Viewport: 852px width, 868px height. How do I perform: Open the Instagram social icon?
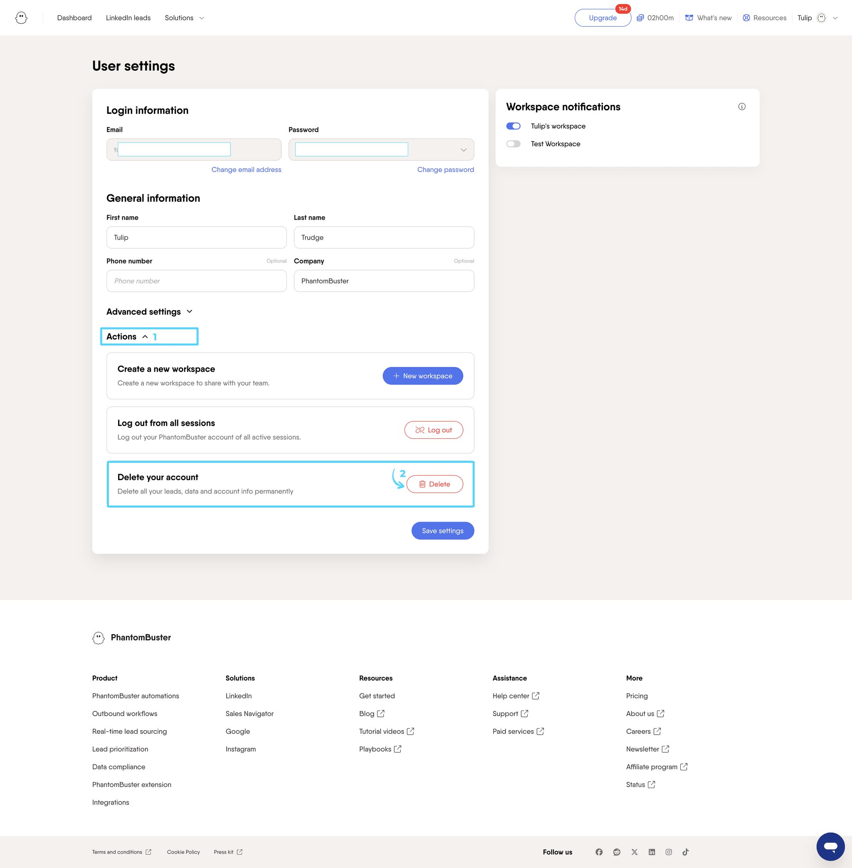[668, 852]
